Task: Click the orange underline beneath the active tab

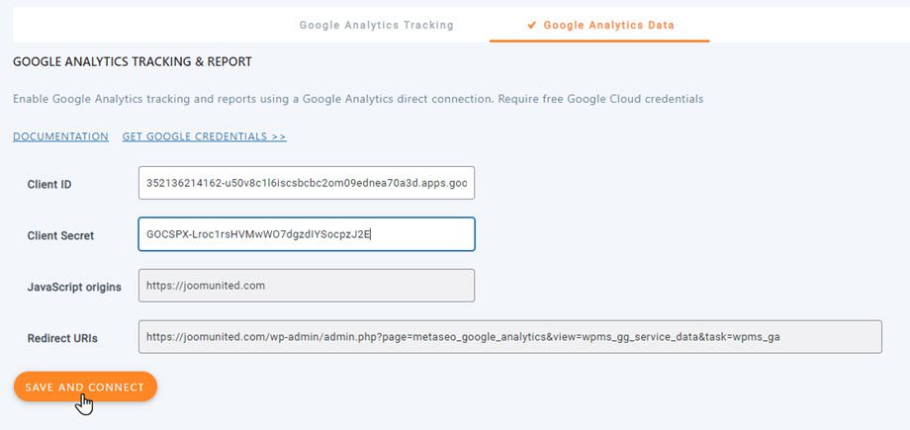Action: coord(599,41)
